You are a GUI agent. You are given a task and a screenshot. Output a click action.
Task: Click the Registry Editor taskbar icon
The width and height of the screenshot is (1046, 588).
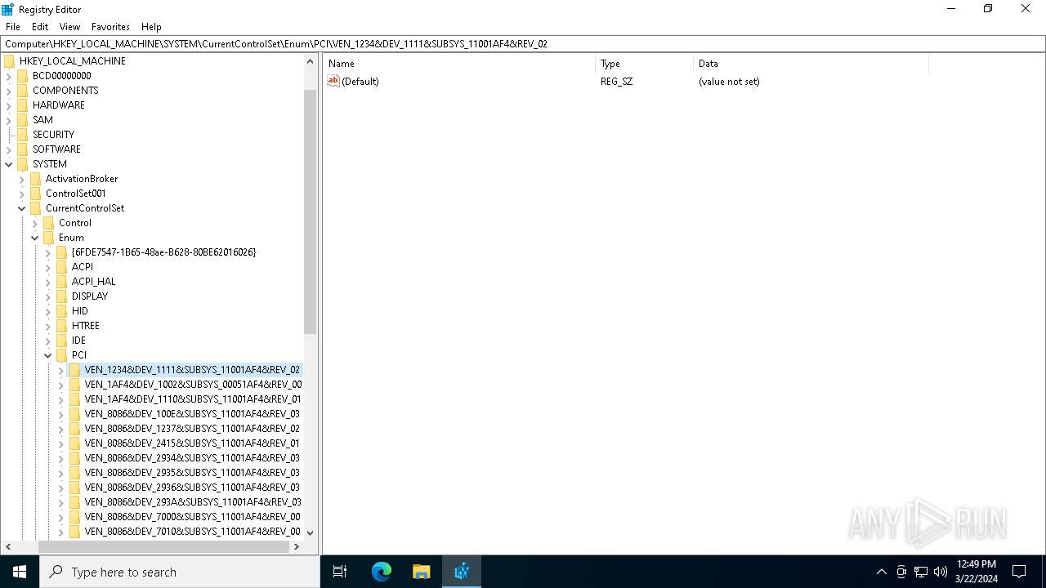(x=462, y=572)
